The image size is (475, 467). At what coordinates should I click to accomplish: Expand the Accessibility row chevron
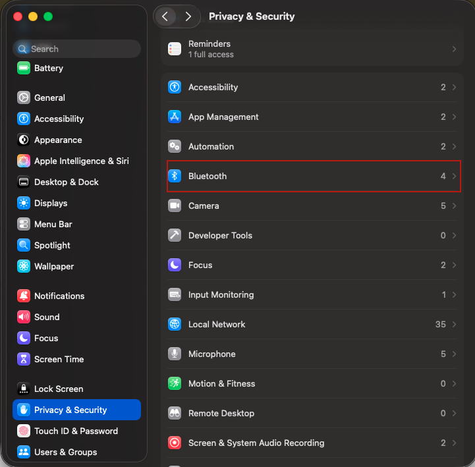(454, 87)
